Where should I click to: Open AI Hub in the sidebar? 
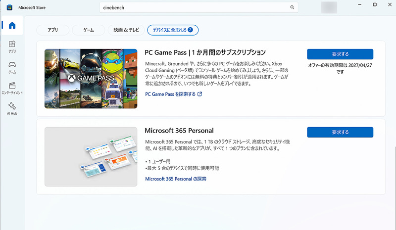click(12, 109)
